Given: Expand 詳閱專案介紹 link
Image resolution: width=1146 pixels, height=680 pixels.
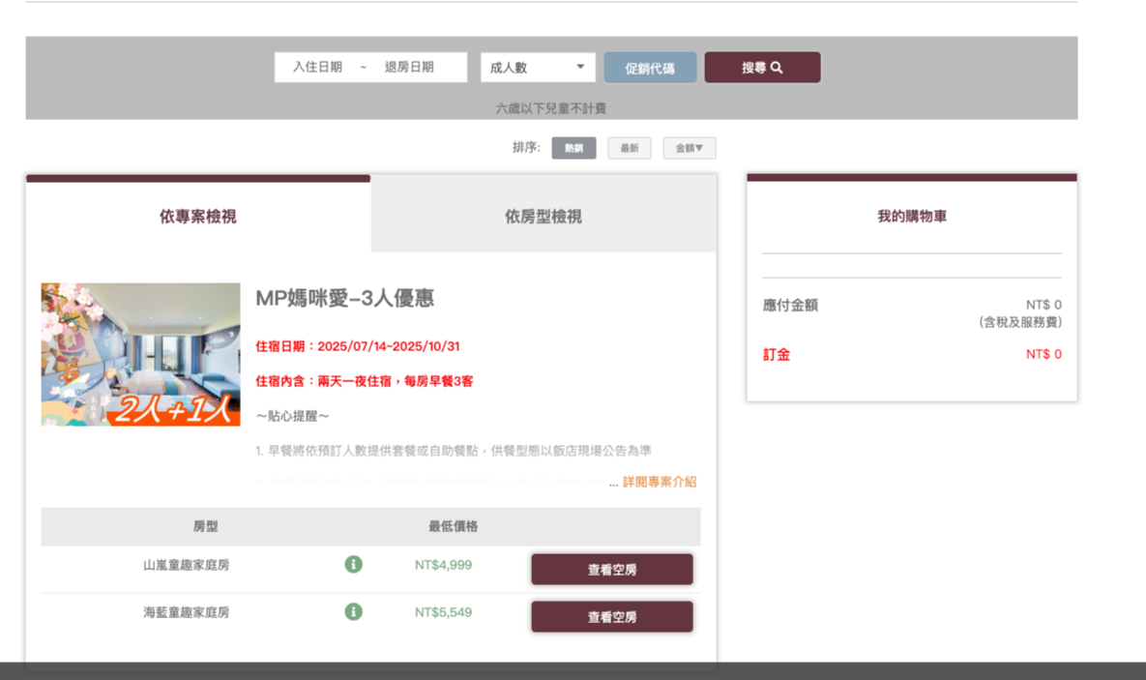Looking at the screenshot, I should tap(659, 482).
